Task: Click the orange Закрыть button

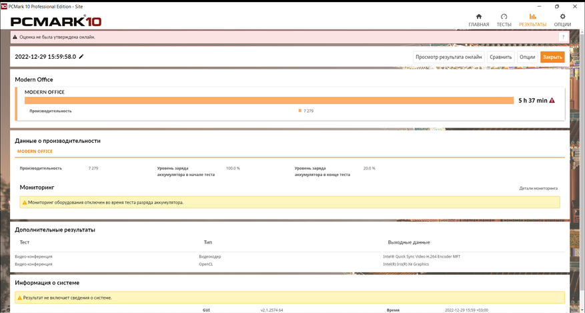Action: [x=552, y=57]
